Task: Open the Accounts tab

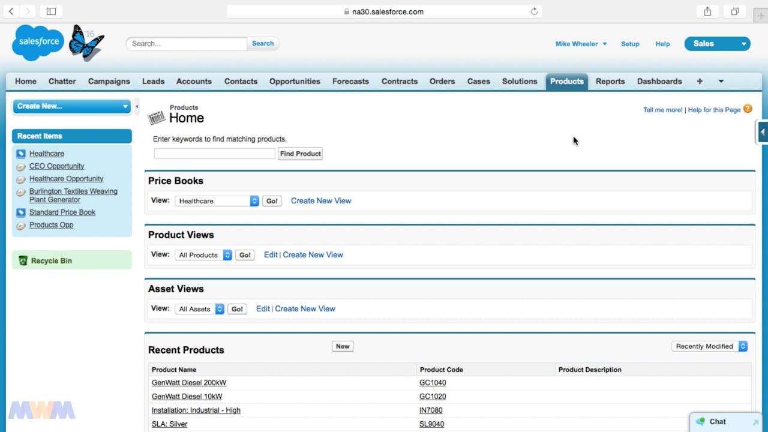Action: click(194, 81)
